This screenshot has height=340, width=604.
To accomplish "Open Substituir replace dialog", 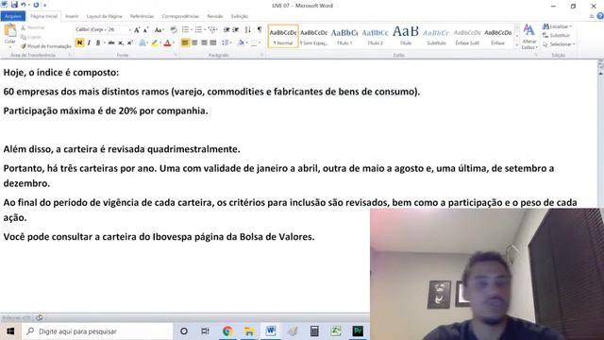I will 556,36.
